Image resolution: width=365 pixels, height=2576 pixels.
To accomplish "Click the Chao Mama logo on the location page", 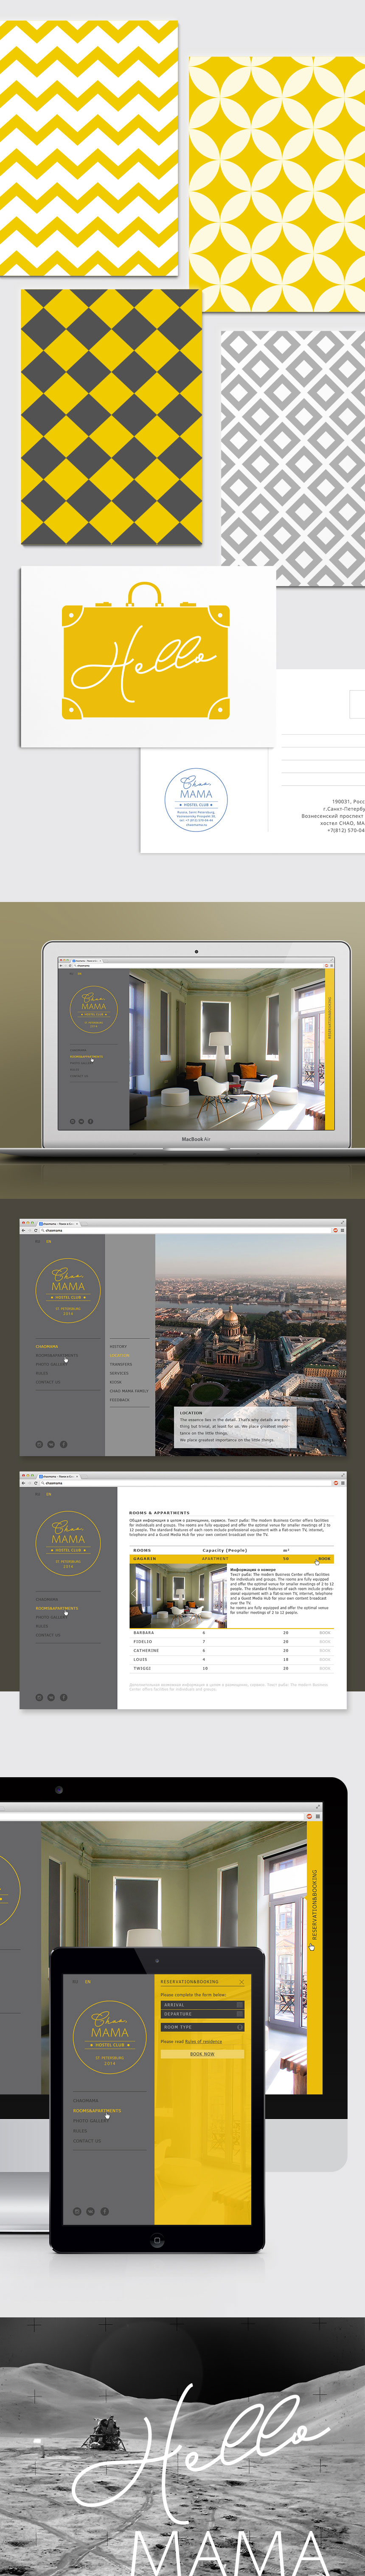I will coord(68,1289).
